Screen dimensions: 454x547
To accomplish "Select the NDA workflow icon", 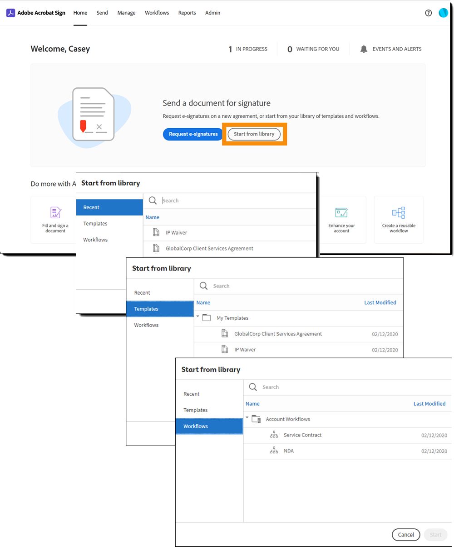I will (x=274, y=451).
